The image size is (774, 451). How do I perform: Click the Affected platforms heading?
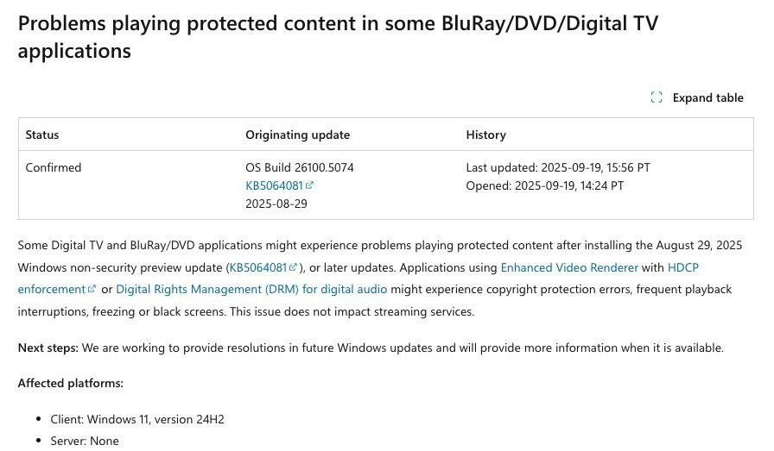pos(71,384)
